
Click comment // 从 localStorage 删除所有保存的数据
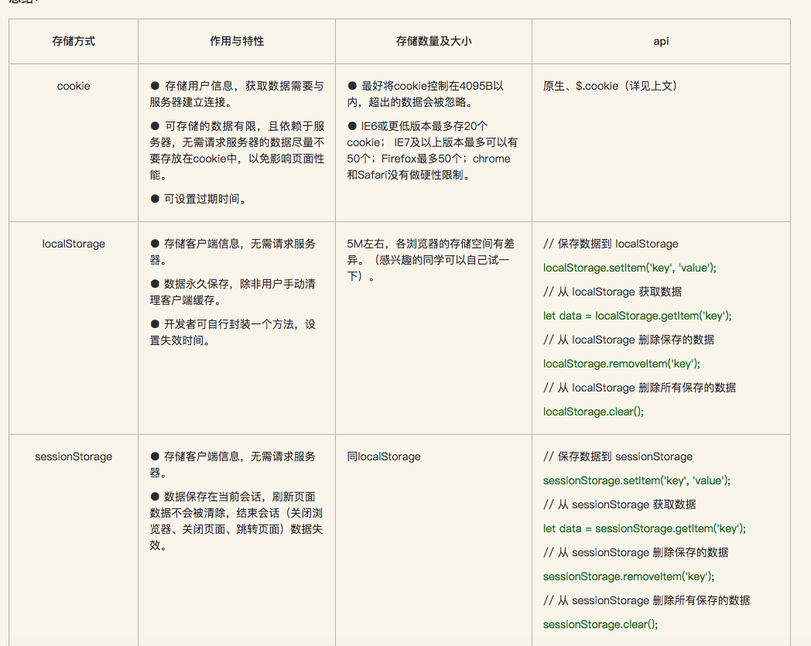[x=640, y=388]
